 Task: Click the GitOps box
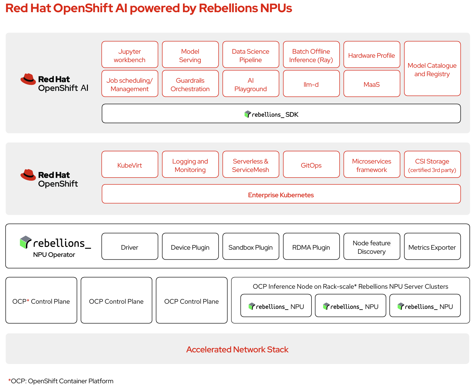coord(311,164)
